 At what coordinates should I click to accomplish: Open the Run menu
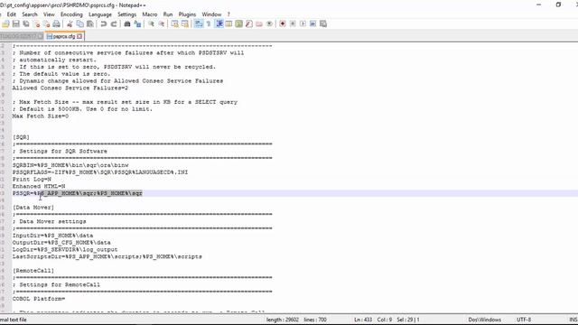[x=168, y=14]
